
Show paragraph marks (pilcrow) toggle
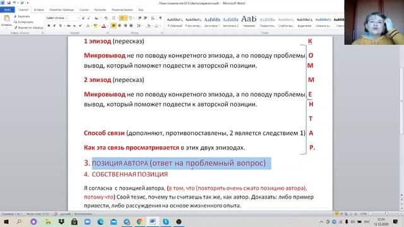point(160,18)
